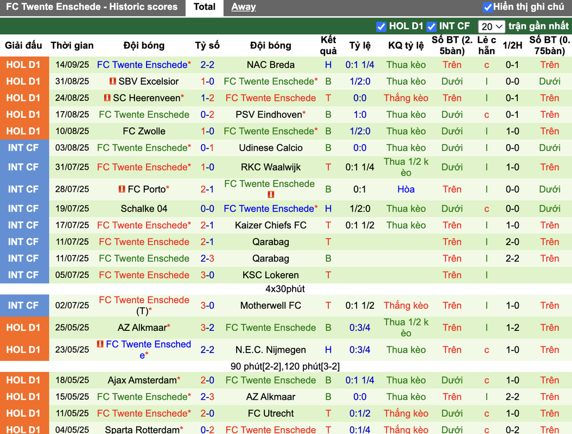This screenshot has height=434, width=572.
Task: Click the KSC Lokeren team name
Action: [271, 275]
